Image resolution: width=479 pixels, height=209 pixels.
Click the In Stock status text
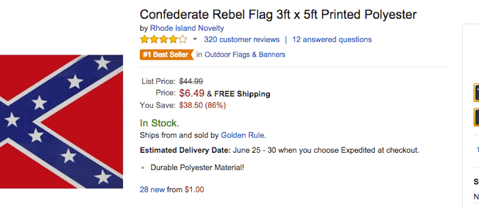coord(159,123)
